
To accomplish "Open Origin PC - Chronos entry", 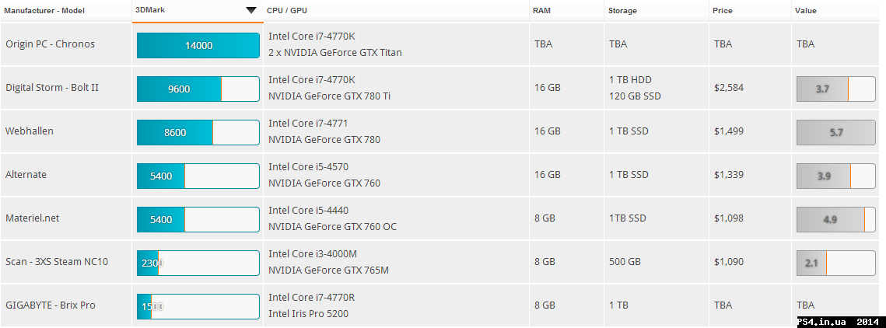I will click(50, 44).
